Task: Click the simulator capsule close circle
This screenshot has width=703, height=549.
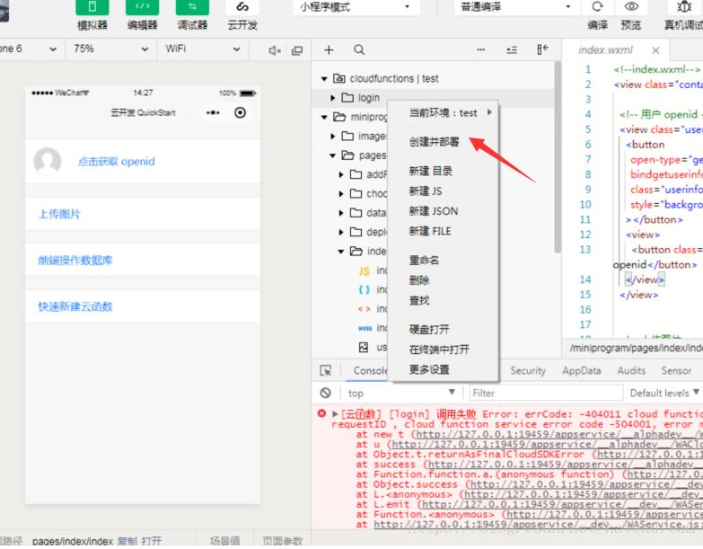Action: (241, 112)
